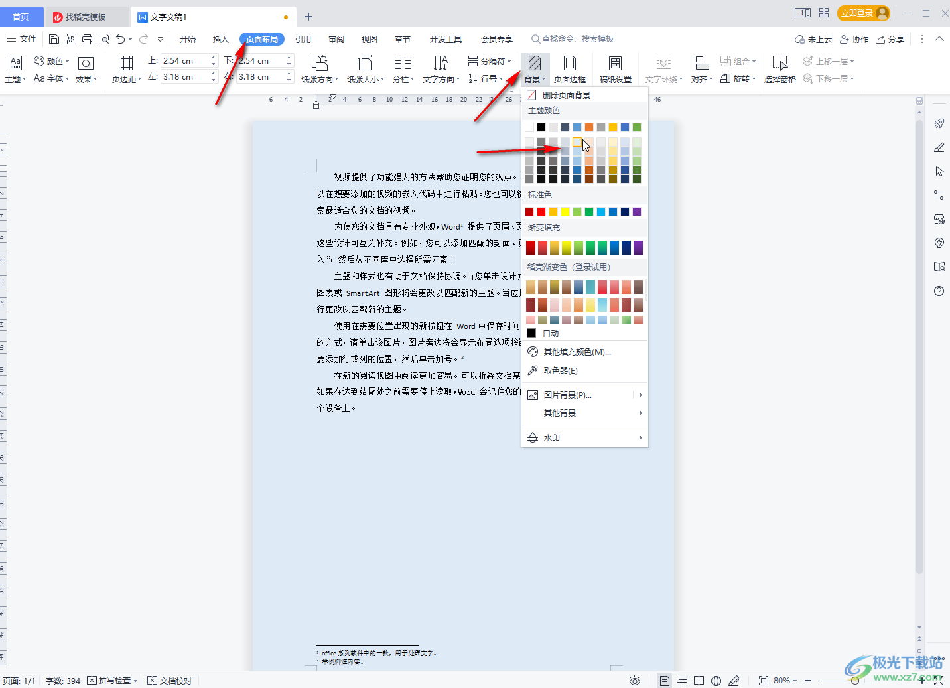Viewport: 950px width, 688px height.
Task: Toggle 文档校对 document proofreading
Action: tap(170, 681)
